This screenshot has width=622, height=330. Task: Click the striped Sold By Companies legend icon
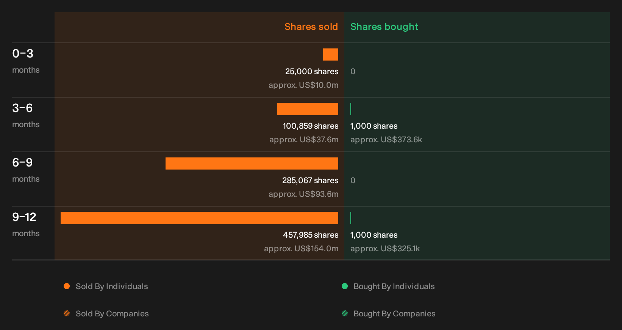coord(67,313)
